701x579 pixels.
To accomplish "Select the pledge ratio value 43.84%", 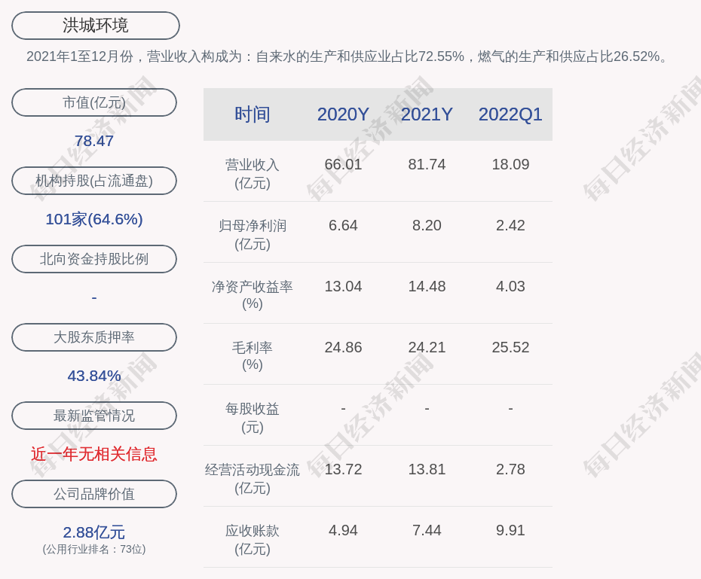I will [x=94, y=376].
